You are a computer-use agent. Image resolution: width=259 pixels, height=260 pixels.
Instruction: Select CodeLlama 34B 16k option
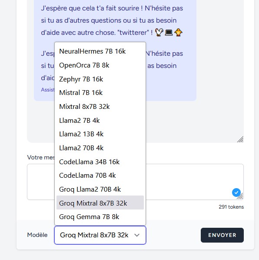click(x=100, y=162)
